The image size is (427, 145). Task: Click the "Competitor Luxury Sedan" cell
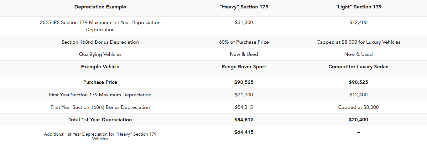[358, 67]
